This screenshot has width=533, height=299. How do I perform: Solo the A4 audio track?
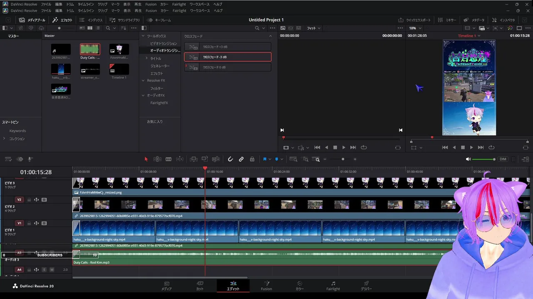point(44,270)
